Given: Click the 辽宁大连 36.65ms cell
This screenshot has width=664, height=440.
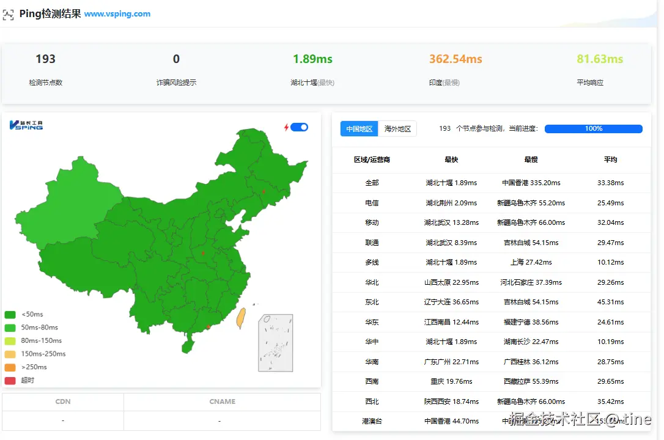Looking at the screenshot, I should pyautogui.click(x=451, y=302).
